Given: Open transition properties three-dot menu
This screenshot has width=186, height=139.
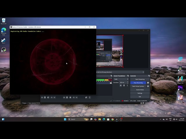Looking at the screenshot, I should tap(127, 85).
